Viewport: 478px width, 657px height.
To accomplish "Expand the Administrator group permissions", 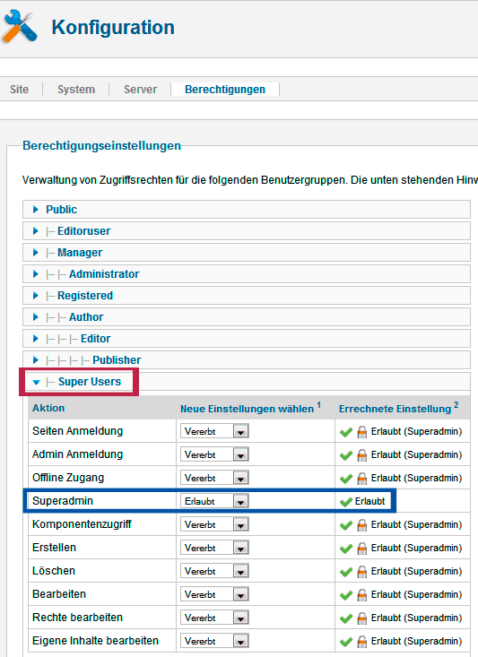I will tap(36, 274).
